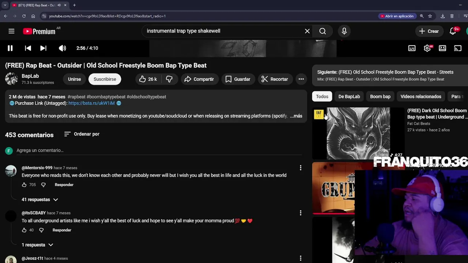Click Abrir en aplicación in address bar
The image size is (468, 263).
point(397,16)
